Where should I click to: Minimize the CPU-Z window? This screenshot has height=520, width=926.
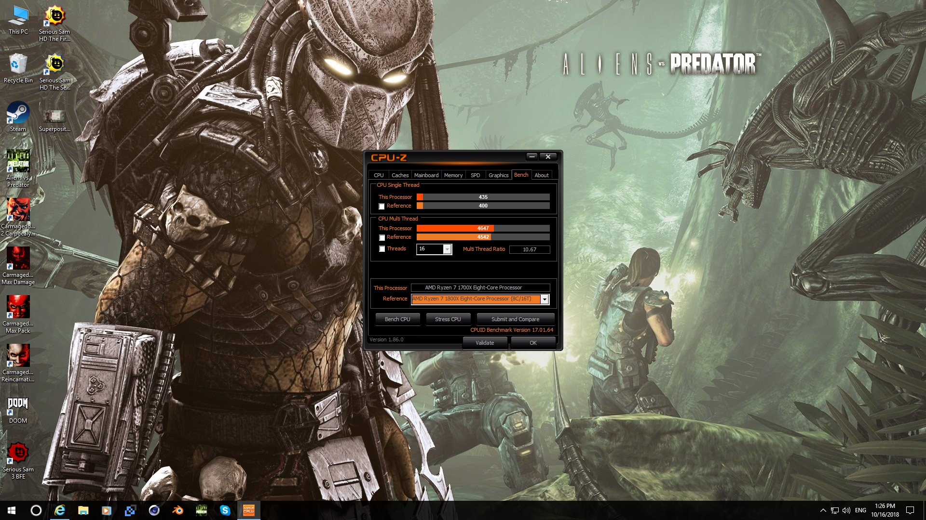click(531, 156)
